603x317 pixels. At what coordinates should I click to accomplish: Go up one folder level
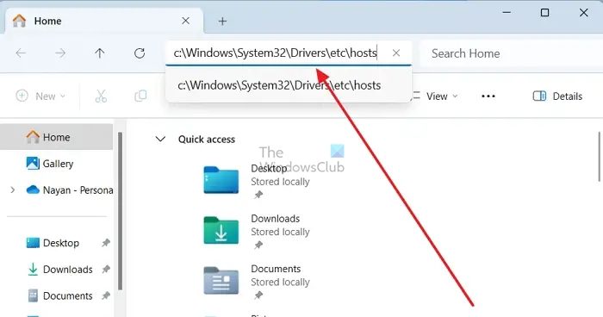[x=100, y=53]
